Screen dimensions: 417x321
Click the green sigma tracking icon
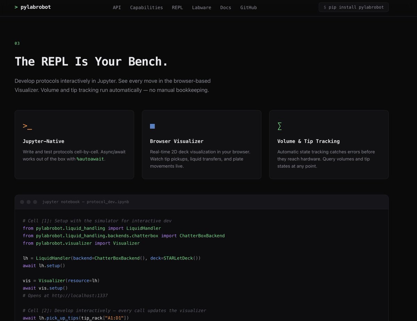pos(279,126)
